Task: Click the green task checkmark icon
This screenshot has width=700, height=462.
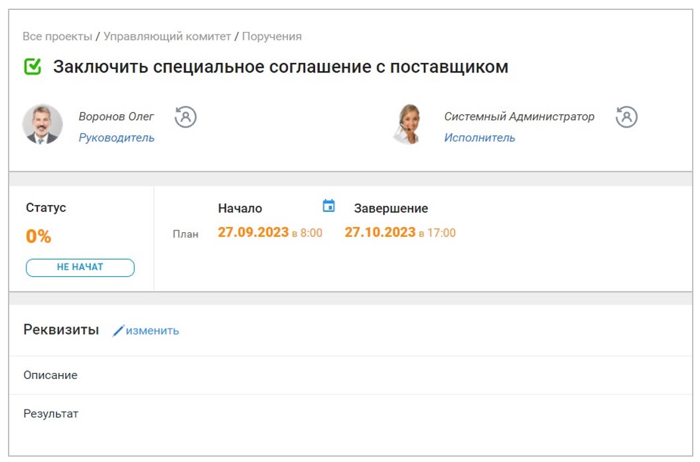Action: pyautogui.click(x=33, y=67)
